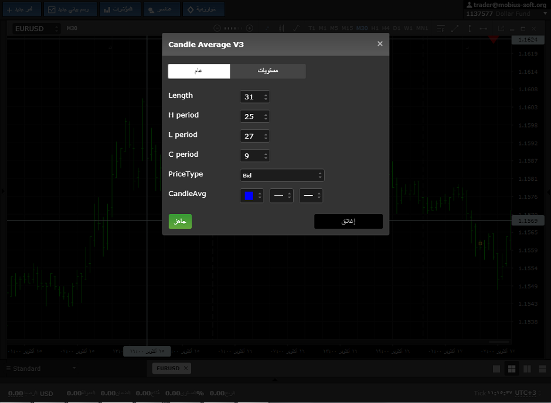Expand the left side panel arrow
The width and height of the screenshot is (551, 403).
click(3, 191)
